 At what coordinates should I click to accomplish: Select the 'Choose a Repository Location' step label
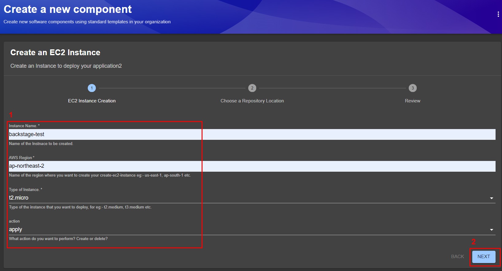click(252, 101)
